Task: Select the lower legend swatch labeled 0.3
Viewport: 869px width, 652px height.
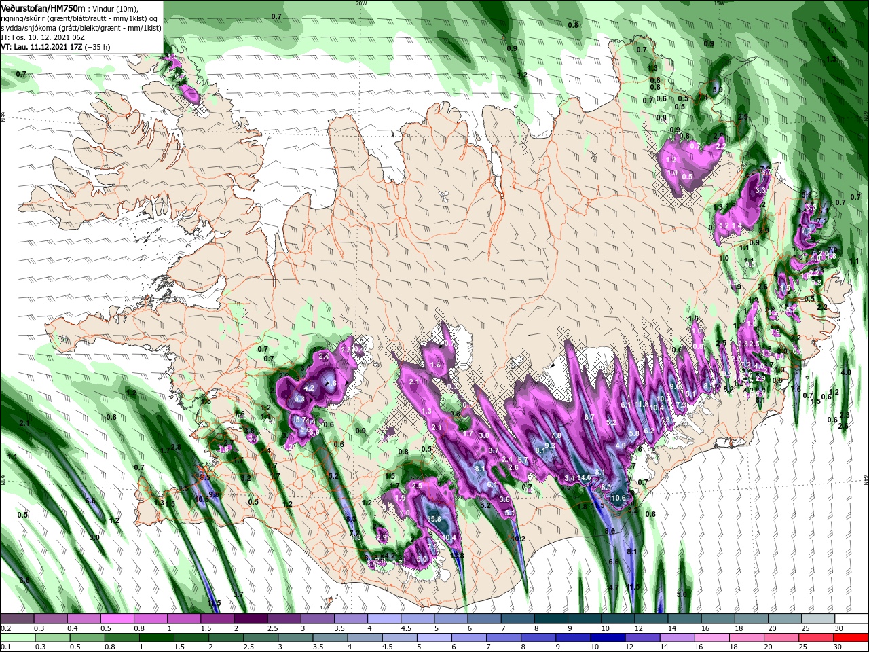Action: (x=52, y=637)
